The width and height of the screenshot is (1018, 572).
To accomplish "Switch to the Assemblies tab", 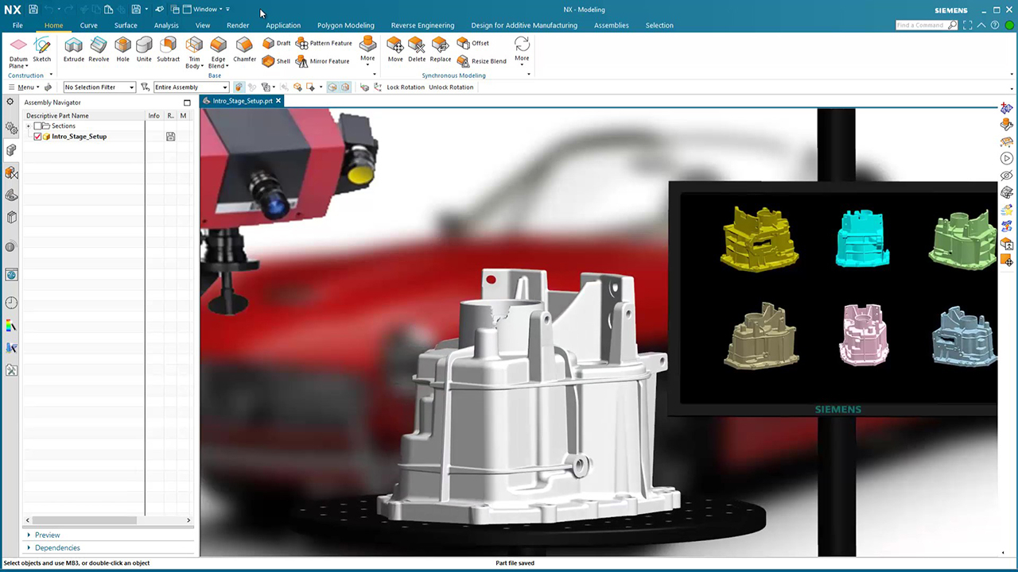I will click(x=612, y=25).
